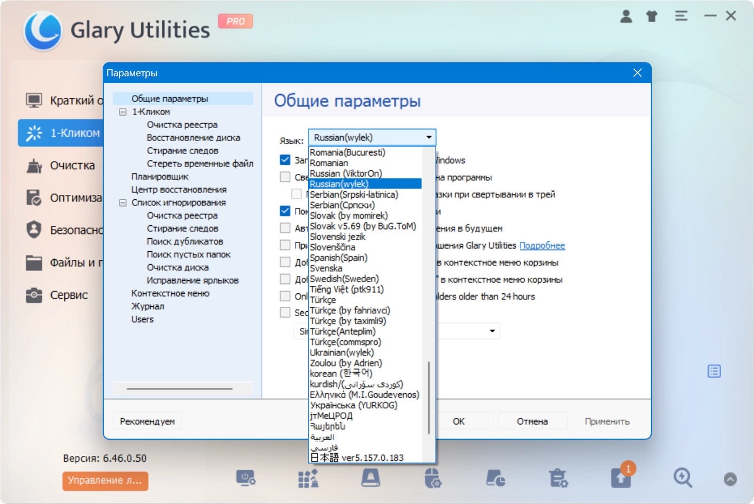Open the Подробнее link

(x=542, y=245)
